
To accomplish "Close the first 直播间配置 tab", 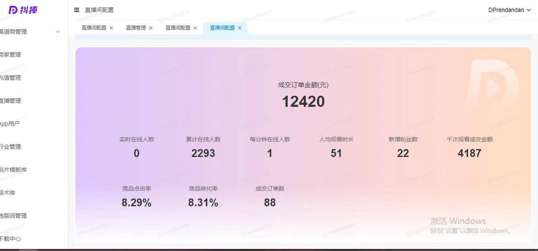I will click(x=111, y=28).
